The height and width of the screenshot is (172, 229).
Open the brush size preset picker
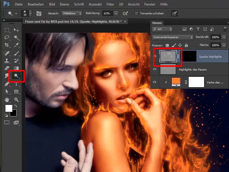30,13
